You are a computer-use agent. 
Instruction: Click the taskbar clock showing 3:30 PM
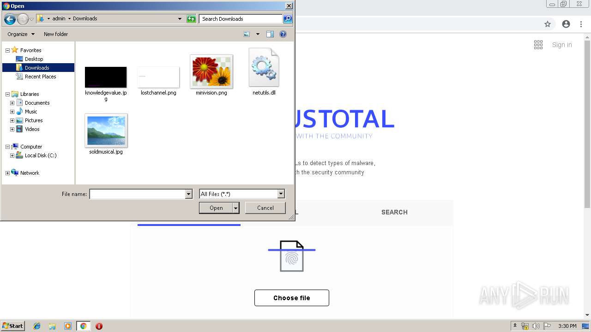coord(567,326)
